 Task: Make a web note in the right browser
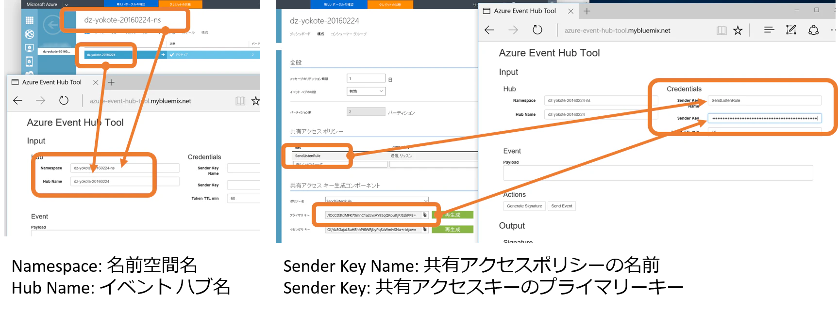pyautogui.click(x=791, y=30)
